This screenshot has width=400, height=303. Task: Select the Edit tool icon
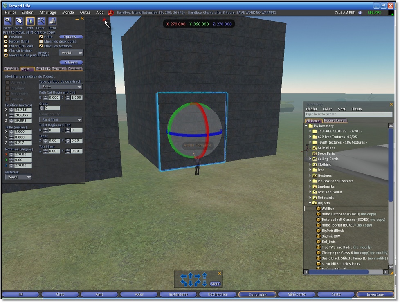(x=30, y=21)
